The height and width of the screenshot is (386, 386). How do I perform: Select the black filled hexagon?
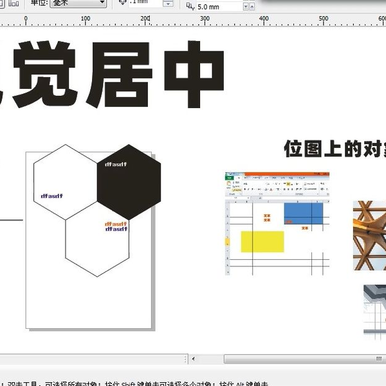click(129, 182)
